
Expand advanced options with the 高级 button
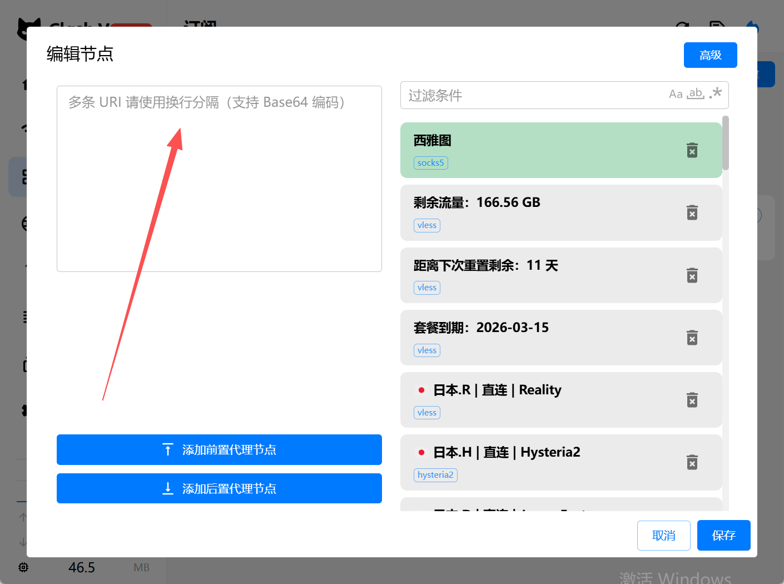click(710, 55)
